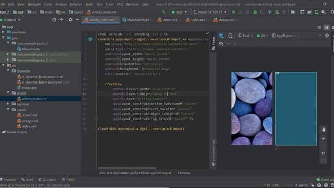Open the AppTheme dropdown
Image resolution: width=334 pixels, height=188 pixels.
284,36
